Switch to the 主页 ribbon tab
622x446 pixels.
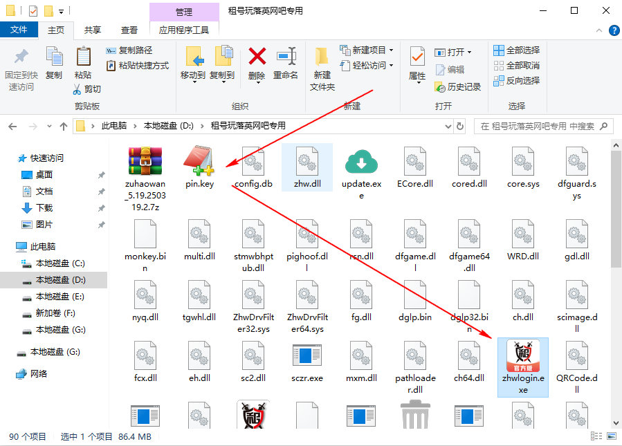pos(56,30)
